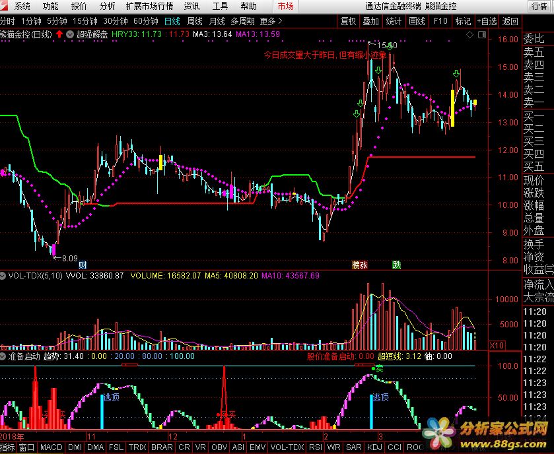
Task: Open the 分析 menu
Action: pyautogui.click(x=107, y=6)
